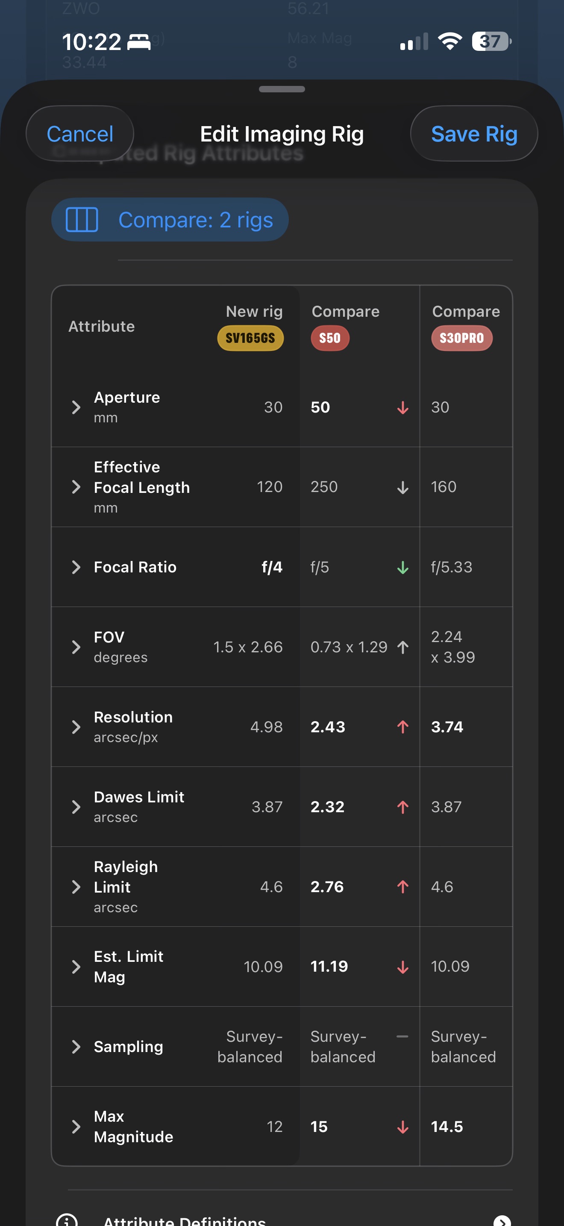Tap the Attribute Definitions arrow icon
This screenshot has height=1226, width=564.
coord(502,1221)
